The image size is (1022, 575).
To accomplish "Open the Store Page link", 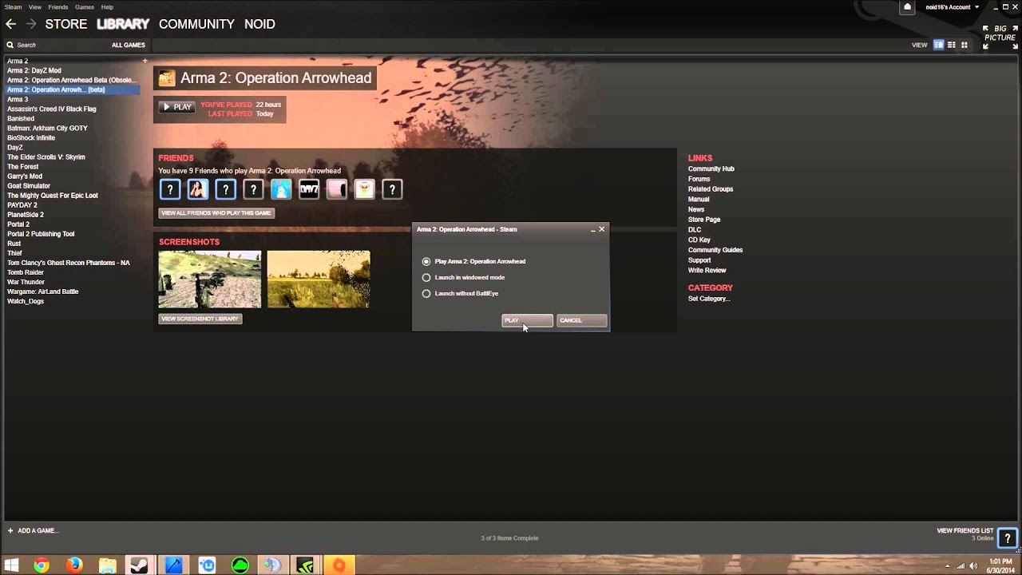I will pos(704,220).
